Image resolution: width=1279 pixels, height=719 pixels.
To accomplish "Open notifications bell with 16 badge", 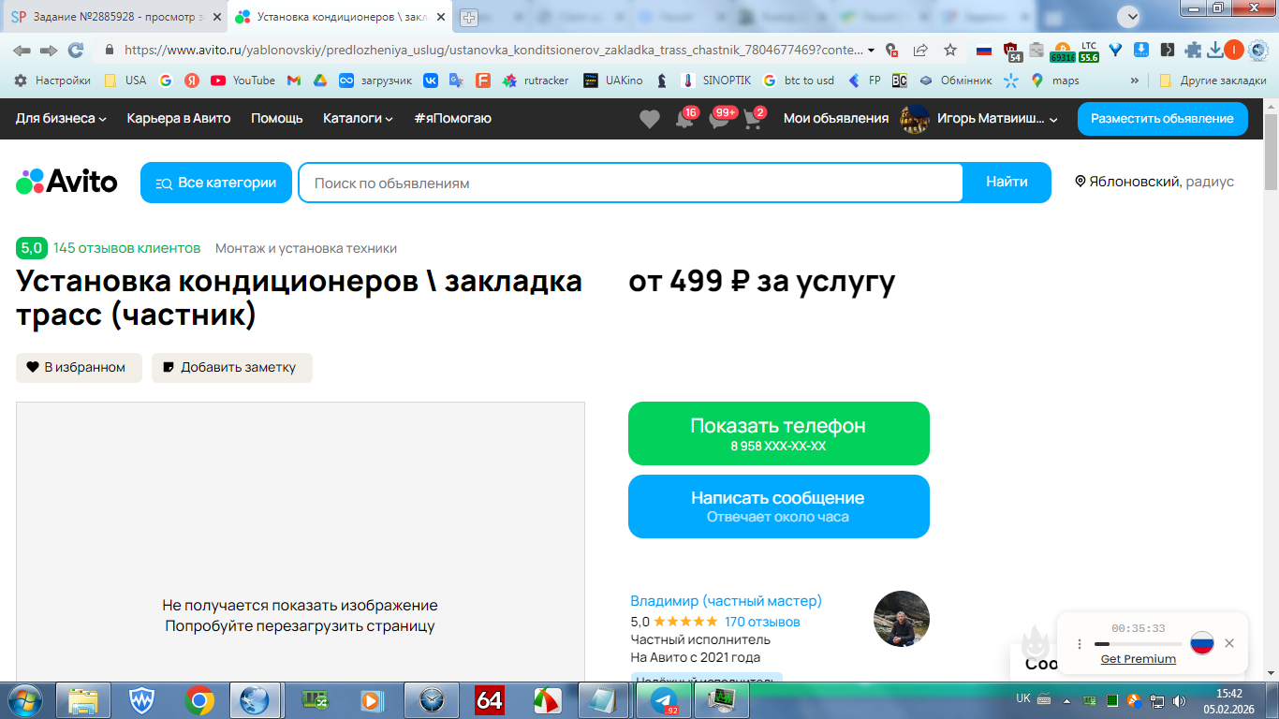I will tap(684, 119).
